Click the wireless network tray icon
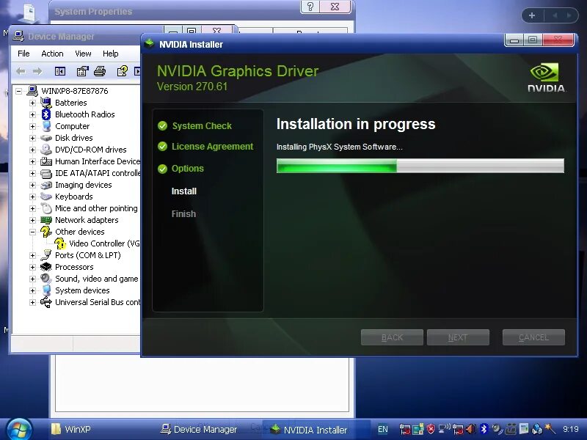The width and height of the screenshot is (587, 440). [445, 429]
